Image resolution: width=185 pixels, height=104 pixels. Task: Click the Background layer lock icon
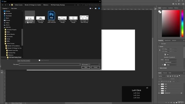click(x=181, y=93)
